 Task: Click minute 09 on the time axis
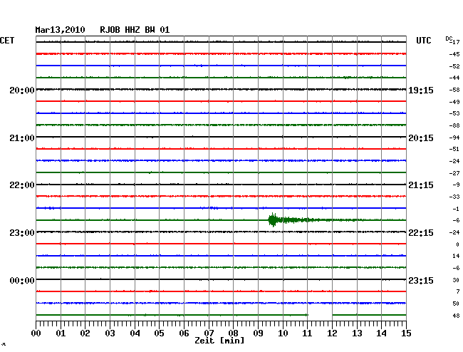click(x=258, y=333)
